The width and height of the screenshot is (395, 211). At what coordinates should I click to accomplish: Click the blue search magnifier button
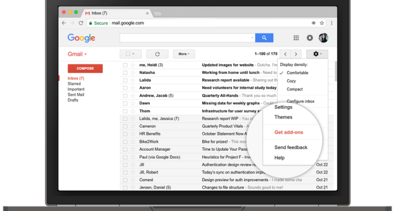(264, 38)
